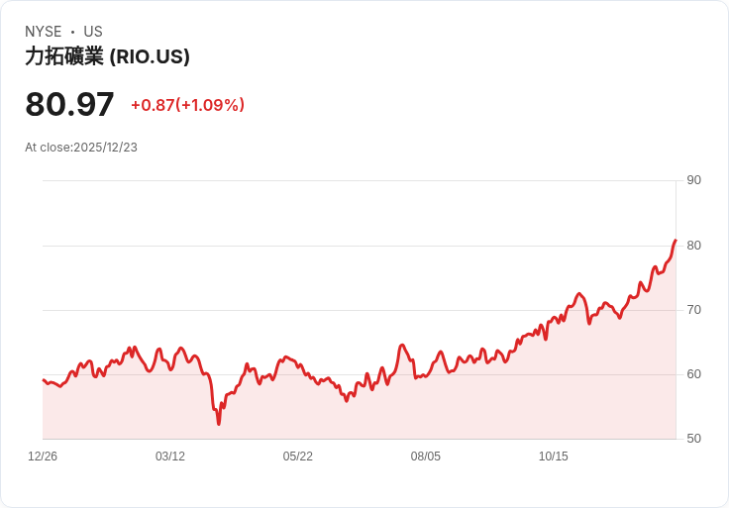Click the price change +0.87(+1.09%)
Viewport: 729px width, 508px height.
coord(188,105)
